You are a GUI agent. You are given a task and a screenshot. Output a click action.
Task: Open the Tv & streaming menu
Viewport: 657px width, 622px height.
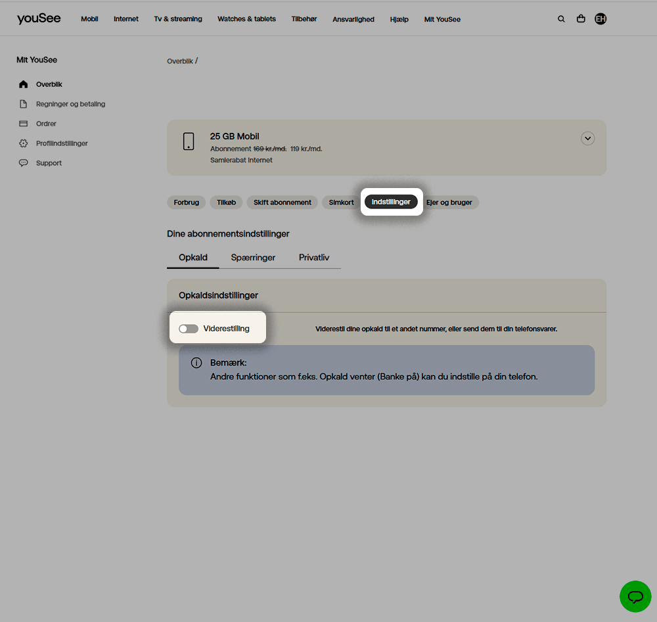[178, 19]
